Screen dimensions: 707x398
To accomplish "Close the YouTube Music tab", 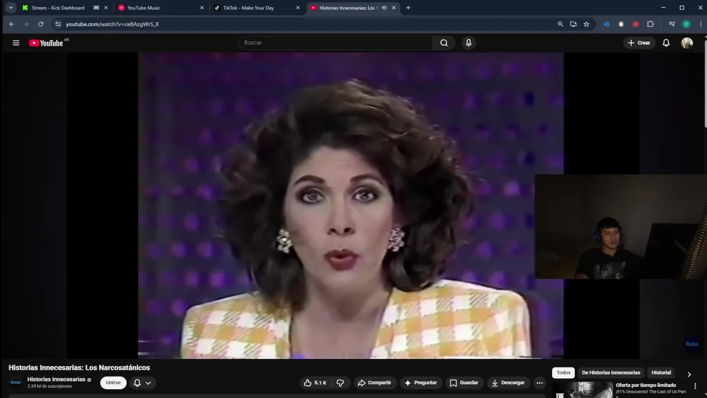I will point(202,8).
